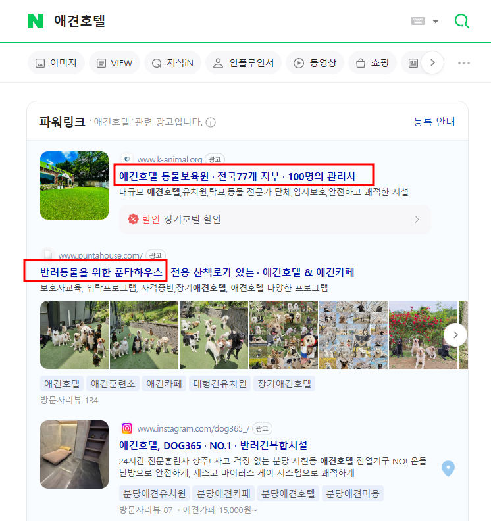Open 방문자리뷰 134 reviews
The width and height of the screenshot is (491, 521).
pos(69,400)
